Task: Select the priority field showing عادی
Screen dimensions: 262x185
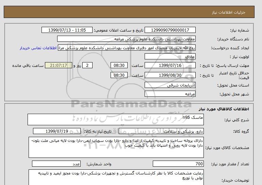Action: pos(170,56)
